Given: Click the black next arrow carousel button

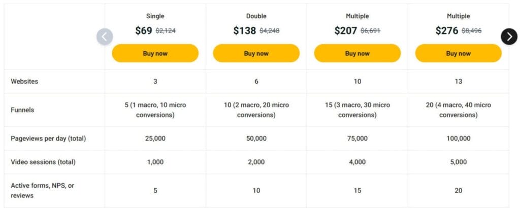Looking at the screenshot, I should pos(509,37).
